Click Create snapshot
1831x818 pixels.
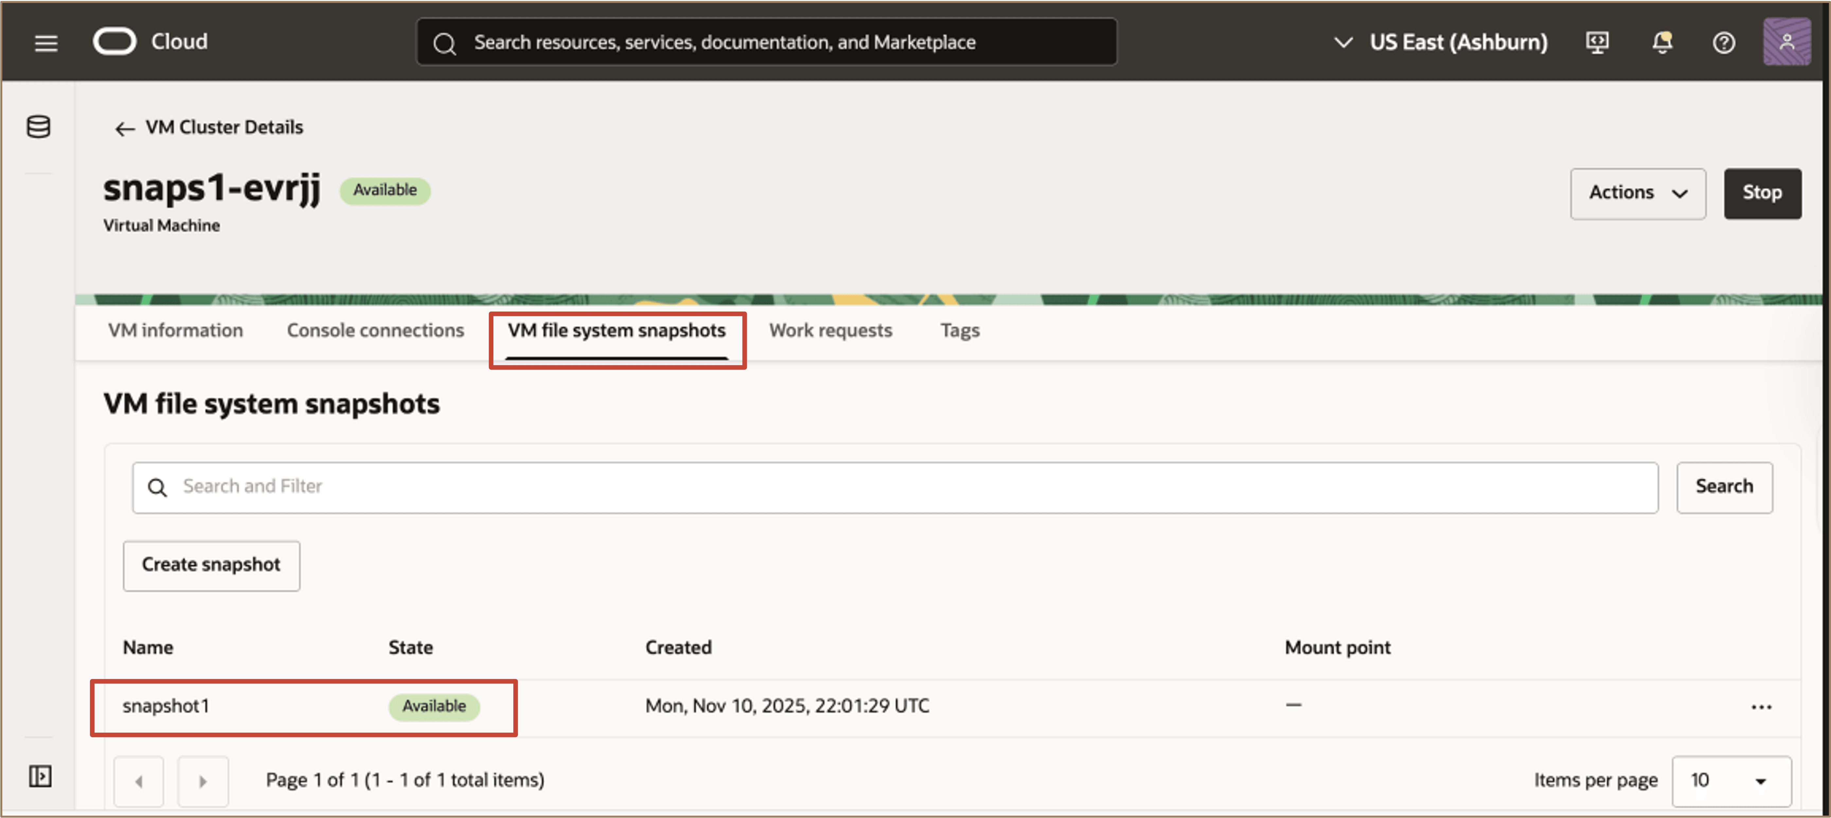pyautogui.click(x=211, y=565)
